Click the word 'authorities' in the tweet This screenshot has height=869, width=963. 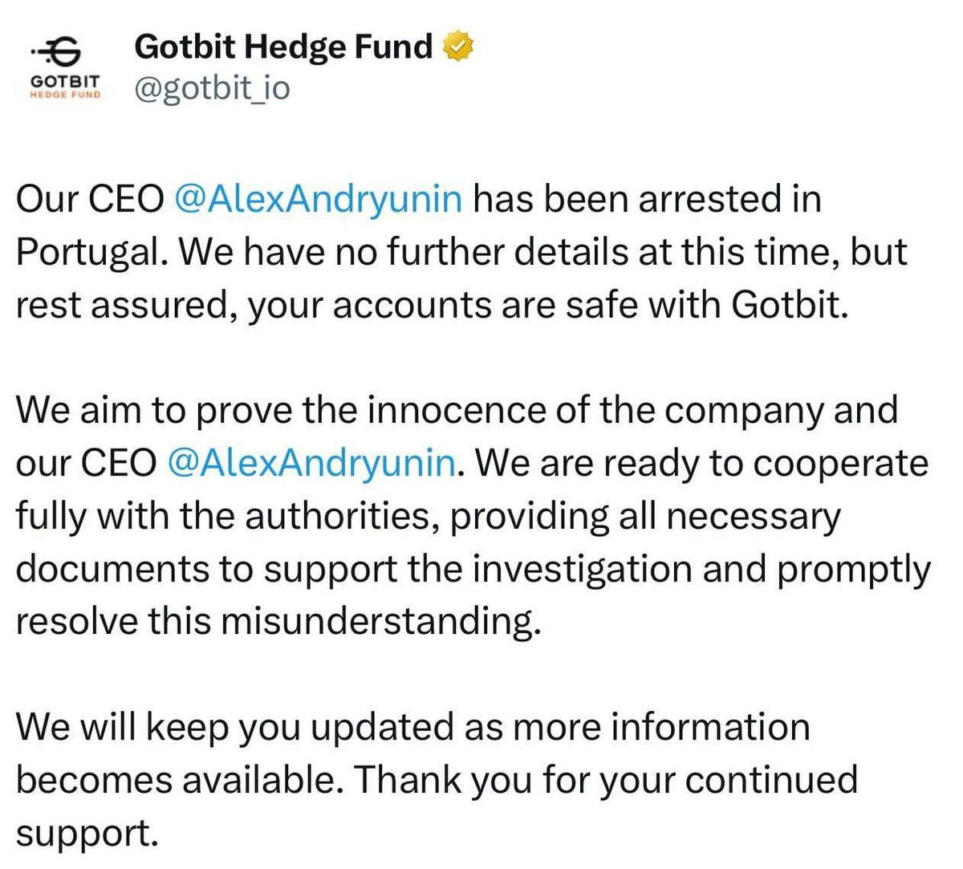(x=341, y=516)
